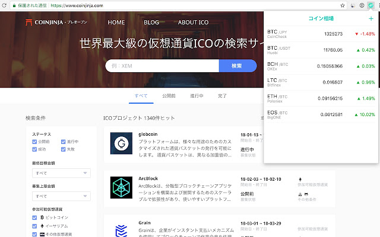Viewport: 380px width, 237px height.
Task: Select the ETH/BTC Poloniex row
Action: coord(321,98)
